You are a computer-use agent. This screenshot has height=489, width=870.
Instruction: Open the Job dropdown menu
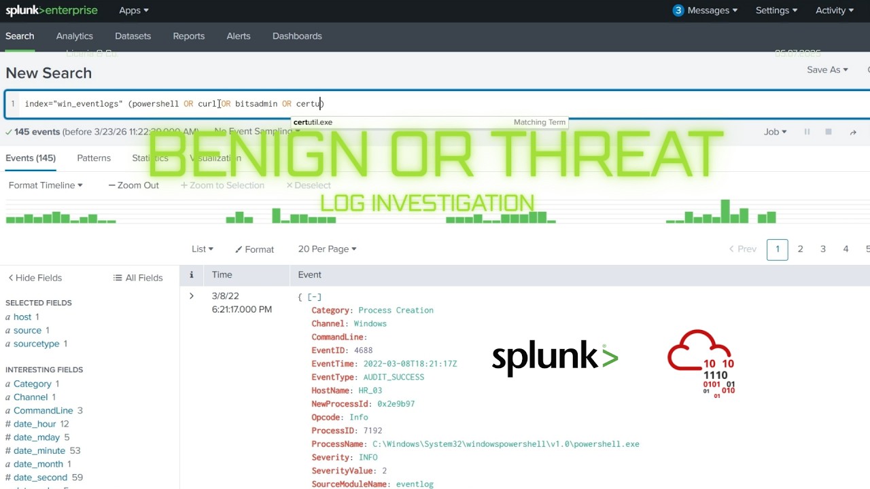click(775, 132)
